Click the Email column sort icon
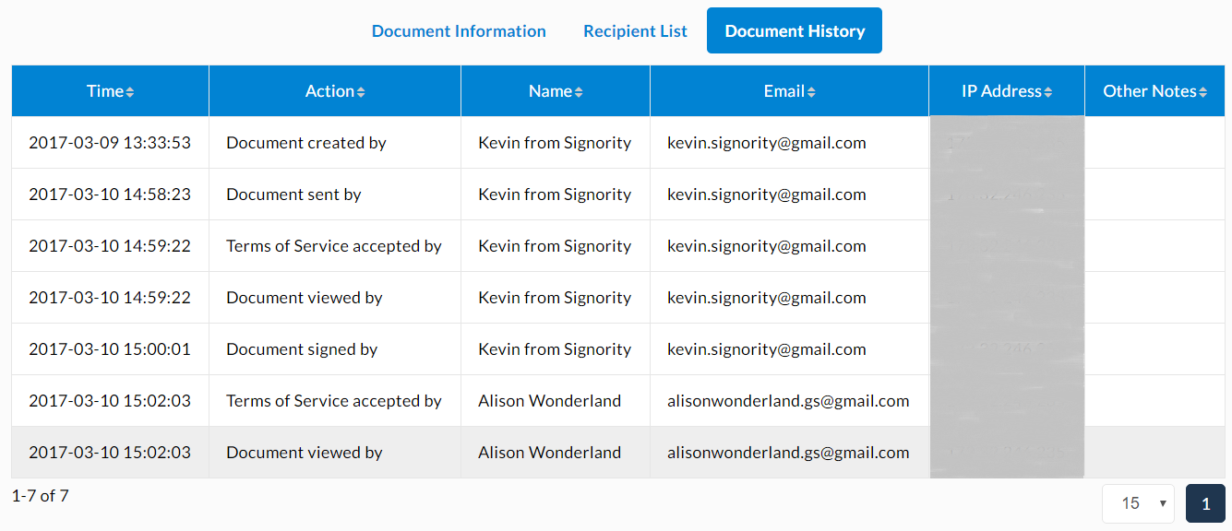The height and width of the screenshot is (531, 1232). [x=811, y=92]
